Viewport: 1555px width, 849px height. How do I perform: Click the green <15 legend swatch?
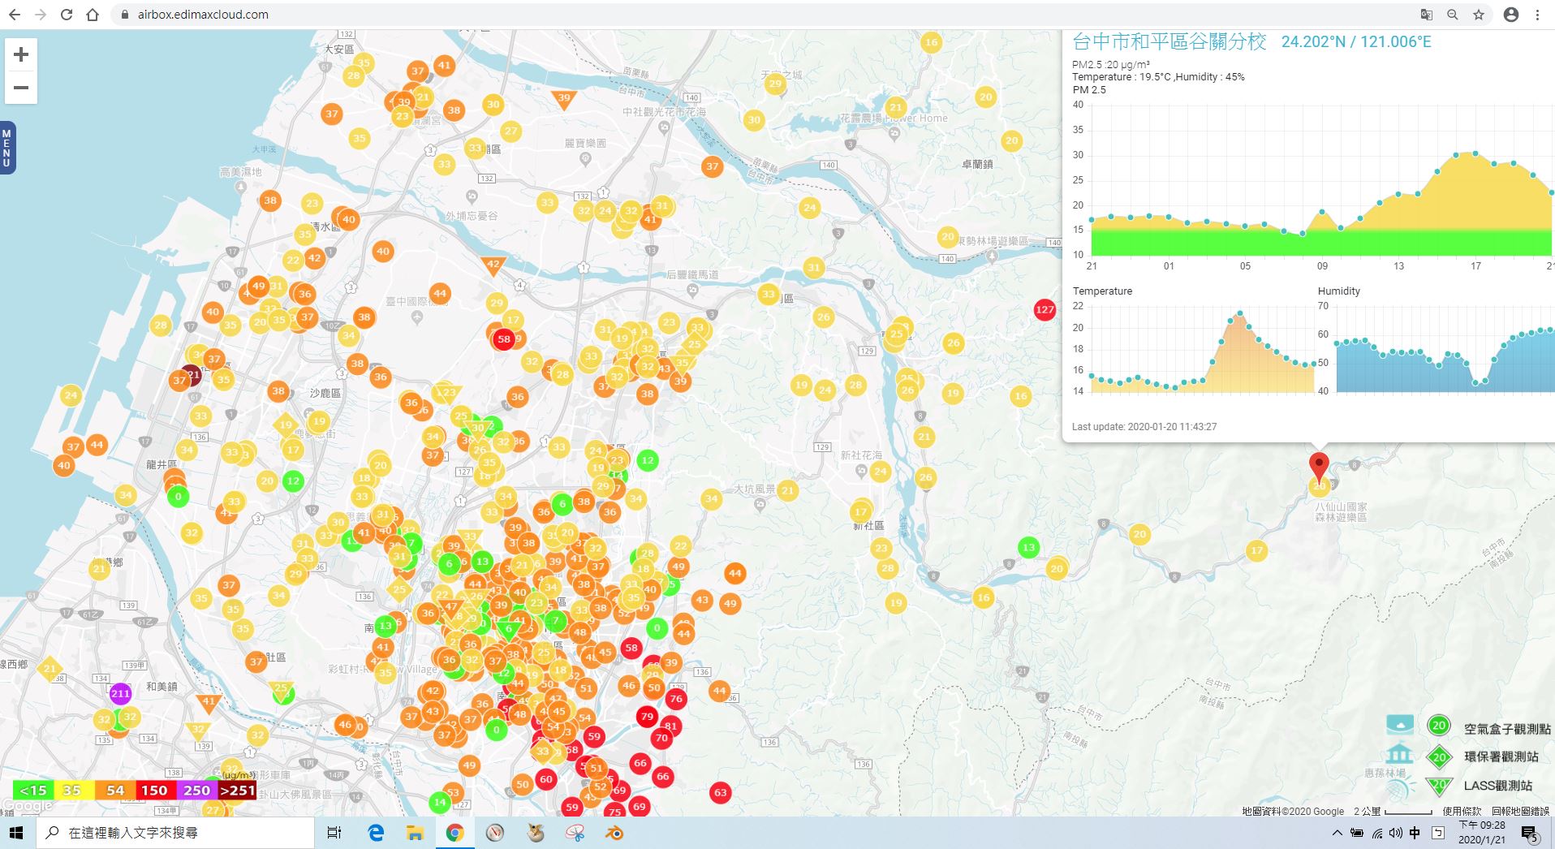coord(33,790)
